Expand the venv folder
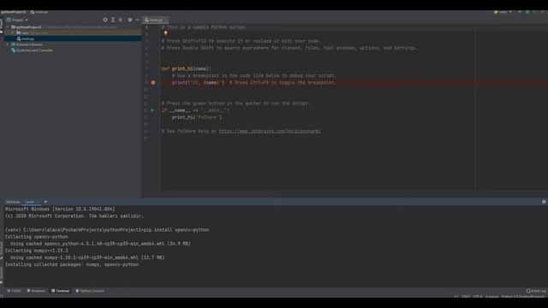548x308 pixels. [14, 33]
